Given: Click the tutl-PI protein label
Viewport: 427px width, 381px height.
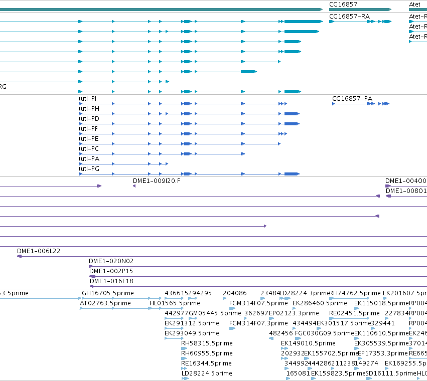Looking at the screenshot, I should click(x=87, y=99).
